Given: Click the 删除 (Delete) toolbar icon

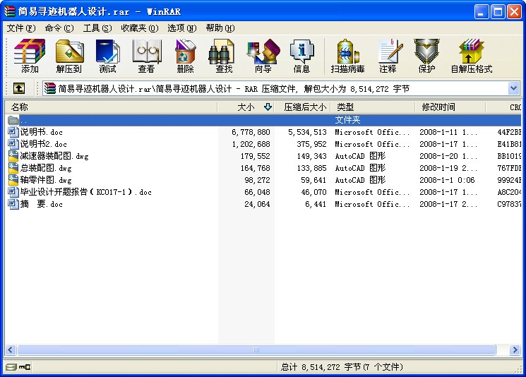Looking at the screenshot, I should 185,56.
